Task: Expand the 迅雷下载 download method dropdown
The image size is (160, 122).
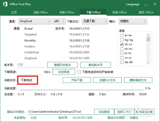Action: (x=95, y=21)
